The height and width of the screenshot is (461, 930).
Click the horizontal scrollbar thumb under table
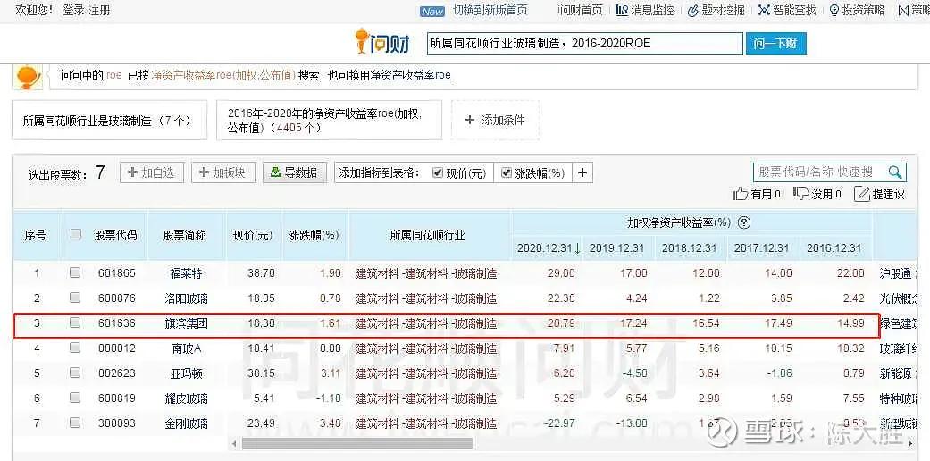357,443
